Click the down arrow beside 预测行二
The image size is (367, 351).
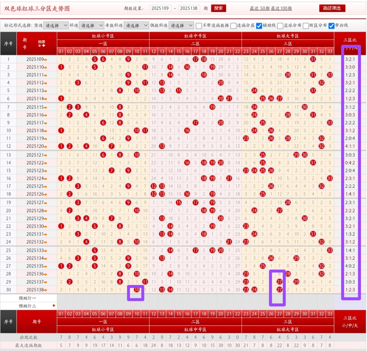(53, 306)
